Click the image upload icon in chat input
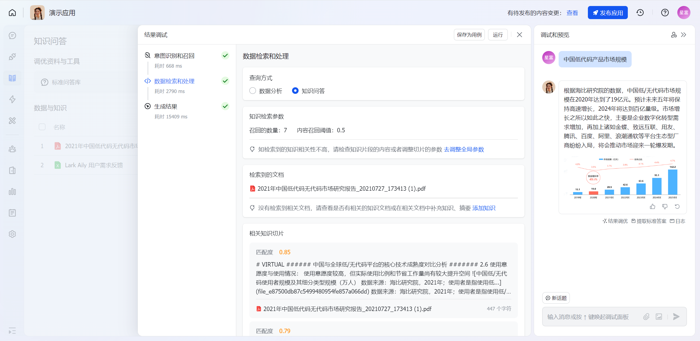Viewport: 700px width, 341px height. (x=659, y=316)
